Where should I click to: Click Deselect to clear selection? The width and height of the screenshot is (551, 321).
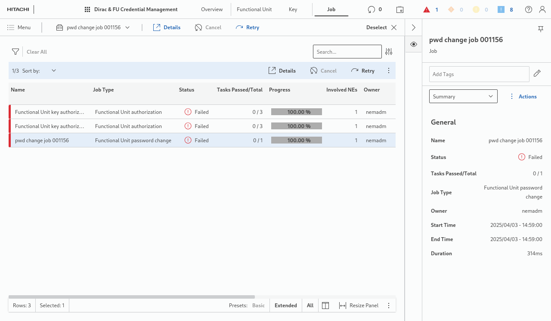381,28
